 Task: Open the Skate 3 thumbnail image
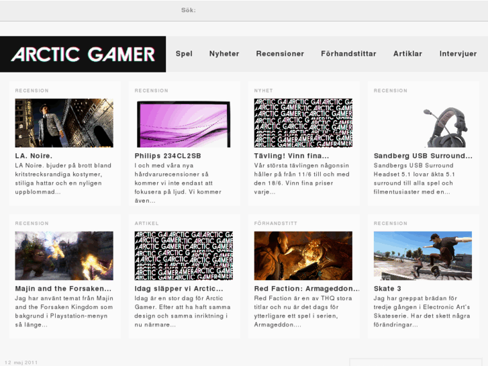click(x=423, y=256)
